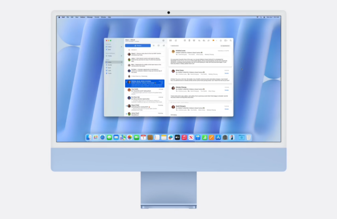Open the inbox options circle menu
337x219 pixels.
[163, 40]
